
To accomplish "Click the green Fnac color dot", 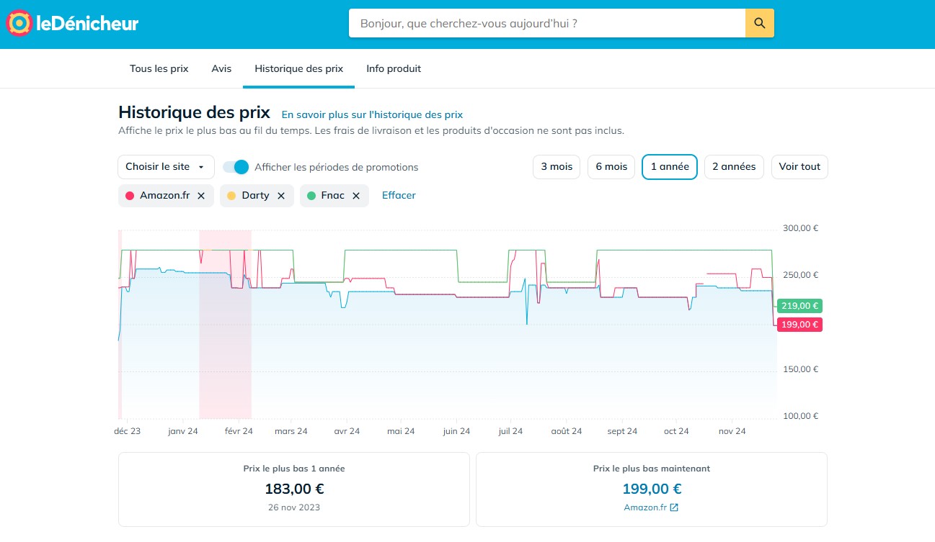I will coord(311,196).
